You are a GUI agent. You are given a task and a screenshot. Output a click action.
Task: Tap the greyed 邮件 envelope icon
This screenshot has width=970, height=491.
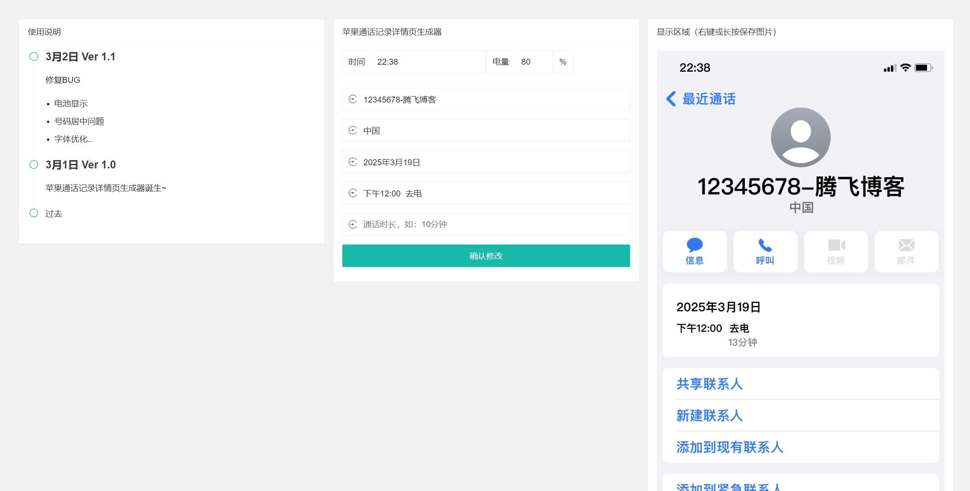coord(906,245)
